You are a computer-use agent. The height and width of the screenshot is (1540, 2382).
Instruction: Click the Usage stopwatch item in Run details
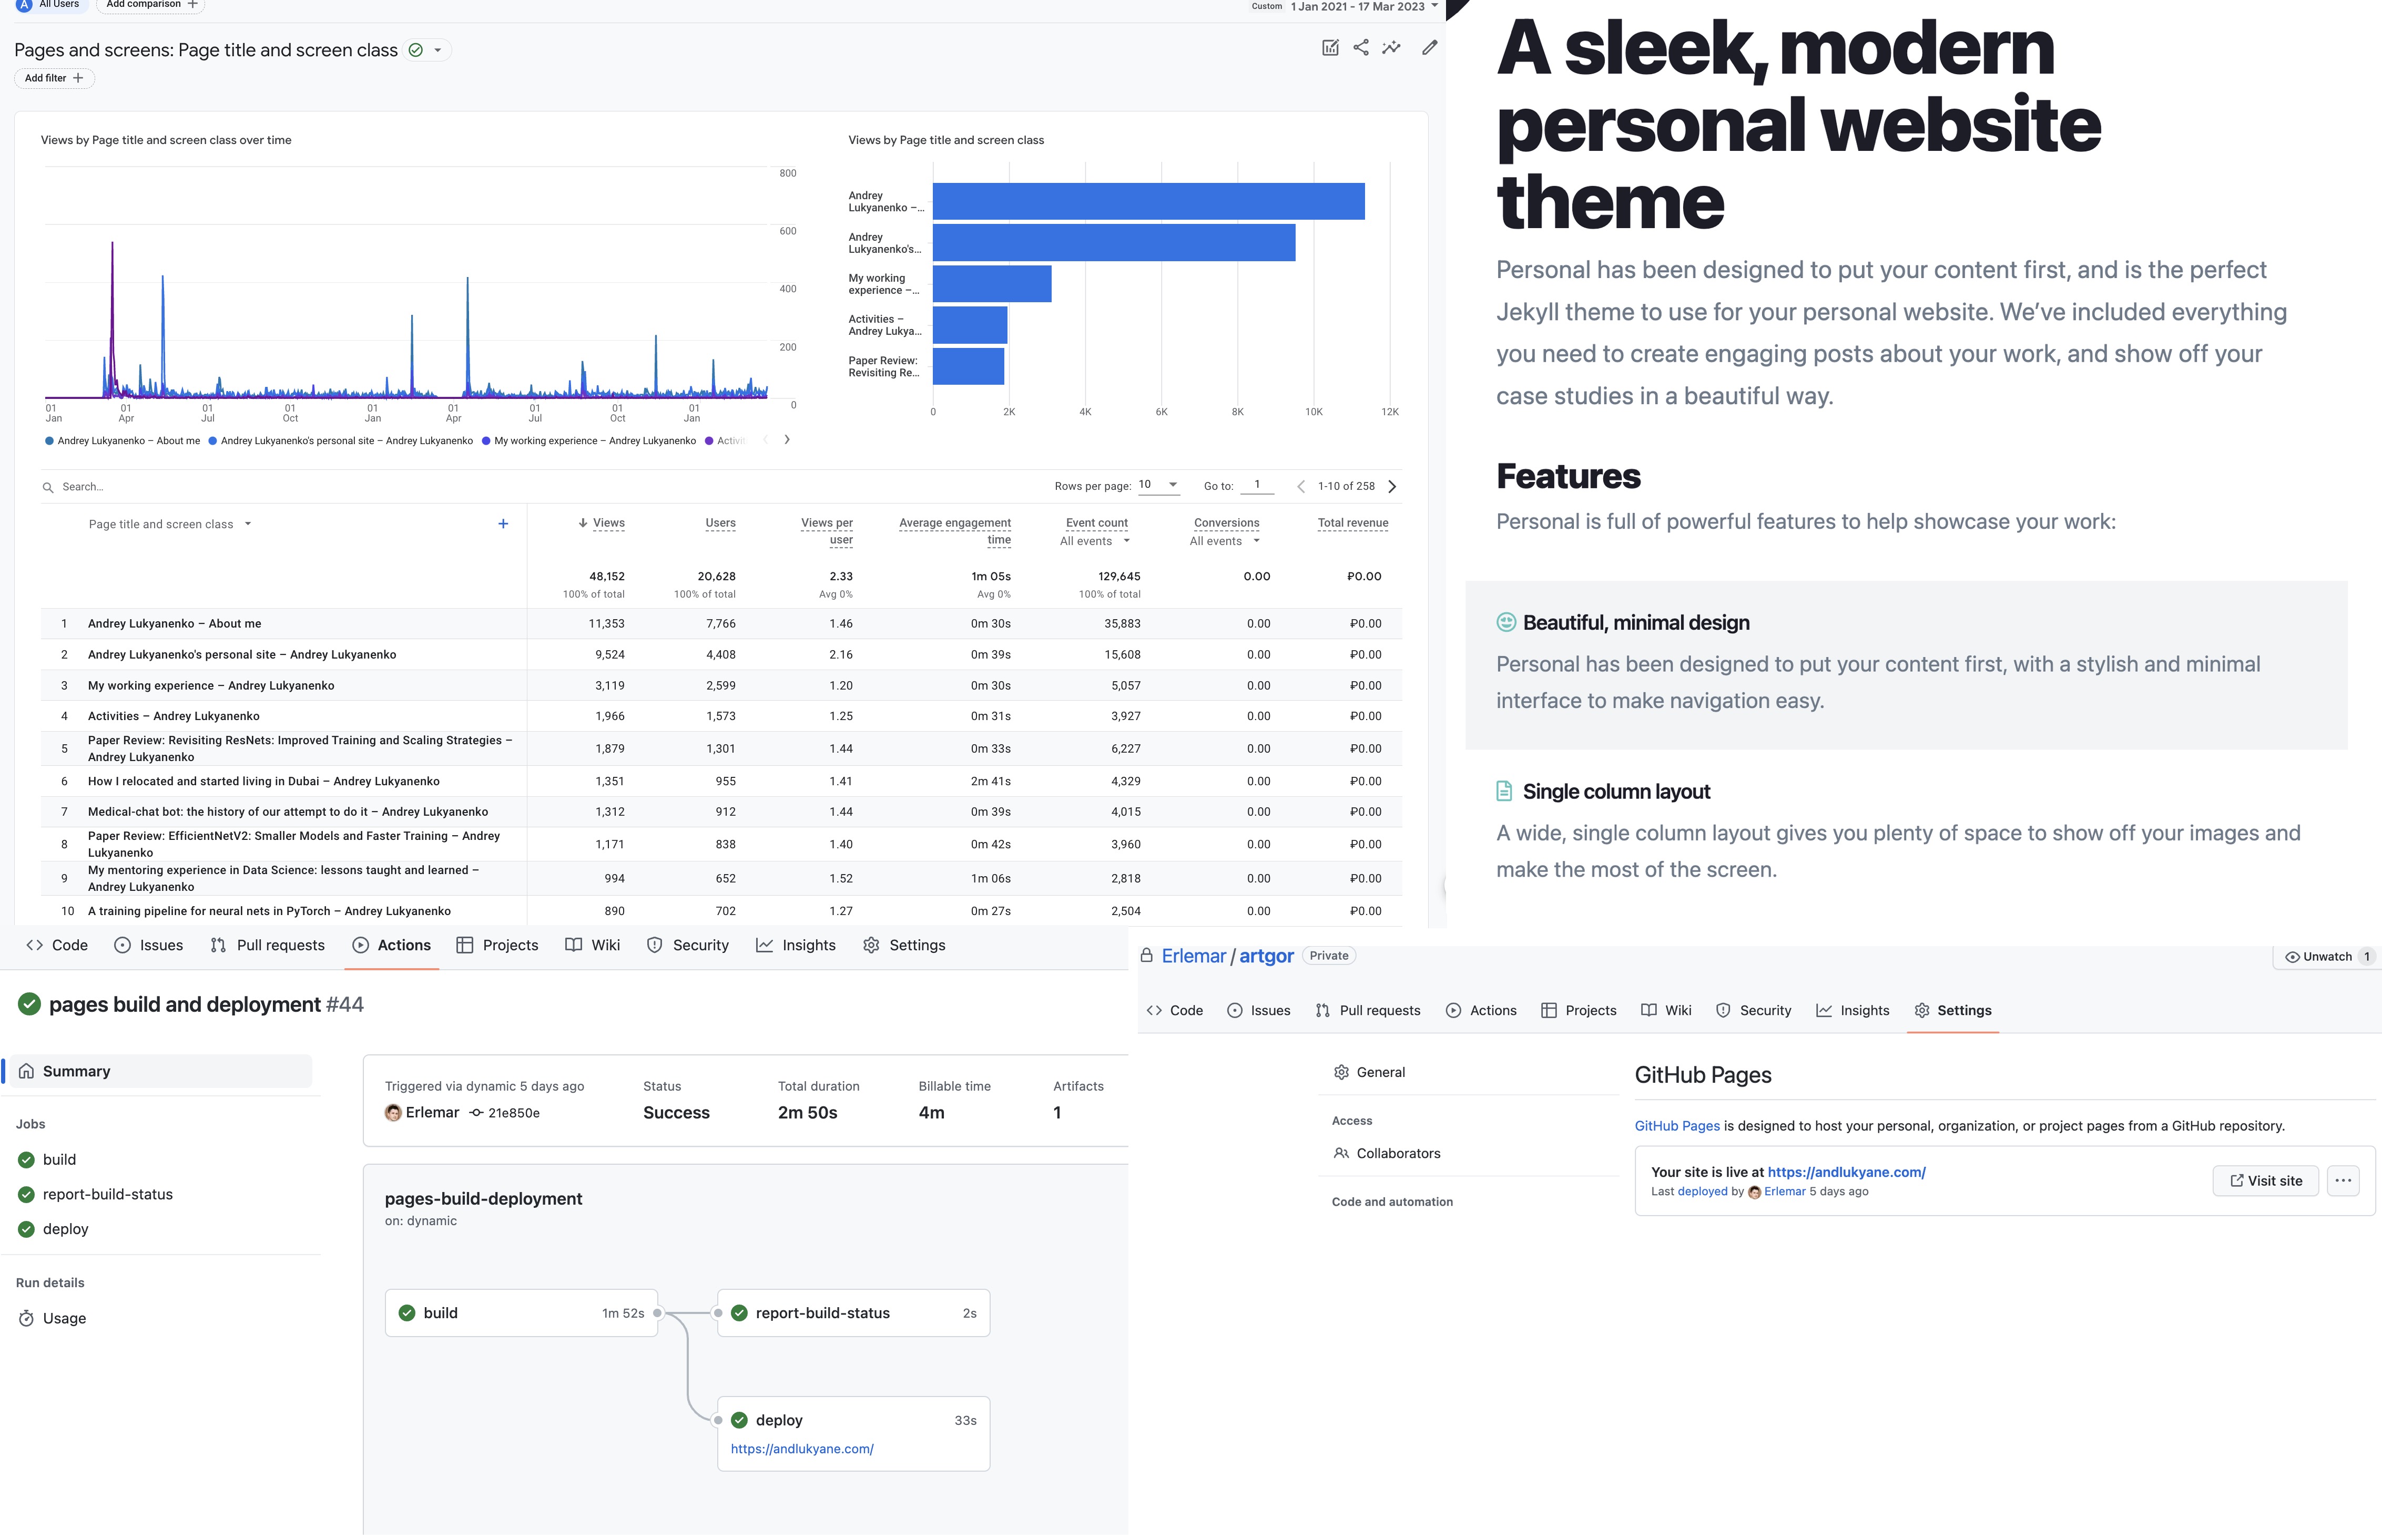(64, 1318)
